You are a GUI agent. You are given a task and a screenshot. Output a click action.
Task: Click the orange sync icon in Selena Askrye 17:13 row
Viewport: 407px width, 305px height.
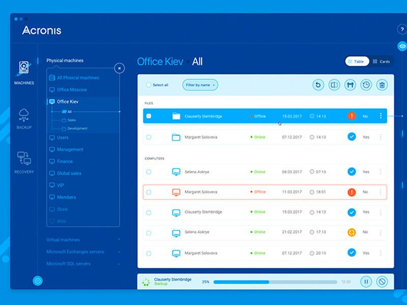352,232
